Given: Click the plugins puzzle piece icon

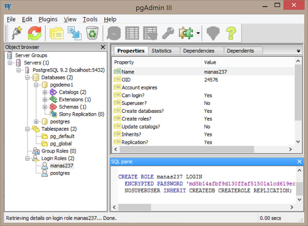Looking at the screenshot, I should click(186, 33).
